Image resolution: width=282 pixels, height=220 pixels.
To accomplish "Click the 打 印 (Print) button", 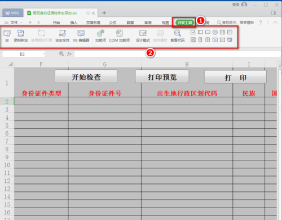I will pos(235,77).
